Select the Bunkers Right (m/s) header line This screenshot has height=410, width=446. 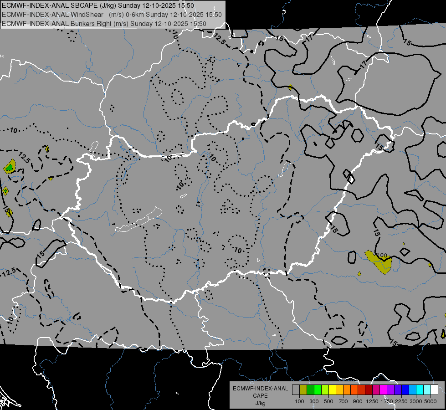tap(104, 24)
